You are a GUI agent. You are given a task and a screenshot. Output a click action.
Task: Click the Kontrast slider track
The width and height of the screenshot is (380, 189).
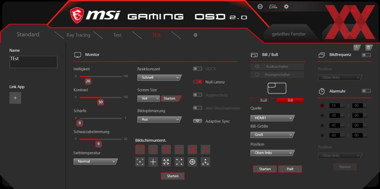(101, 97)
